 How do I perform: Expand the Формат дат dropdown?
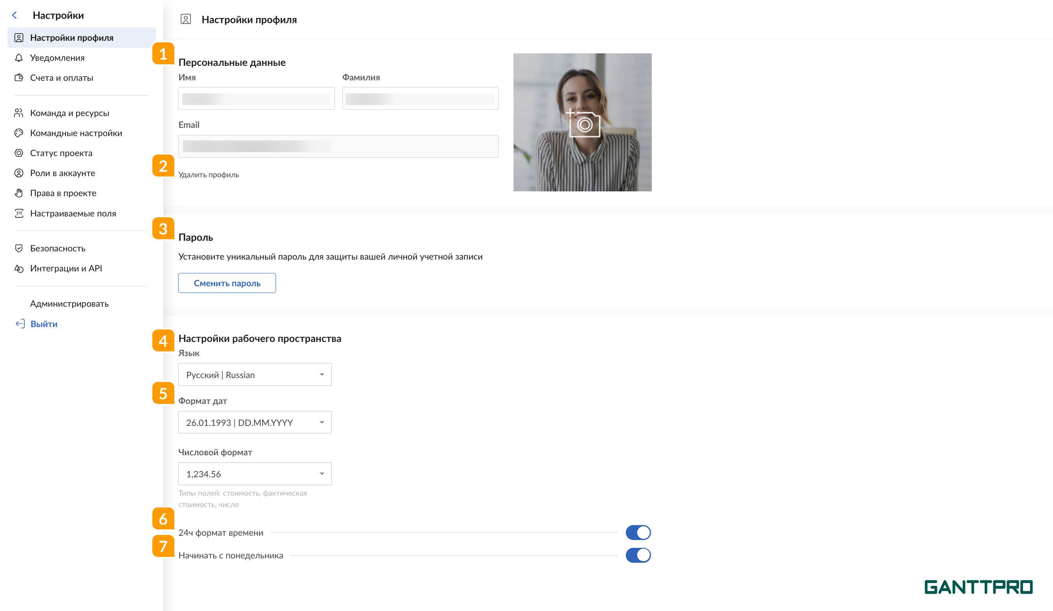click(254, 422)
